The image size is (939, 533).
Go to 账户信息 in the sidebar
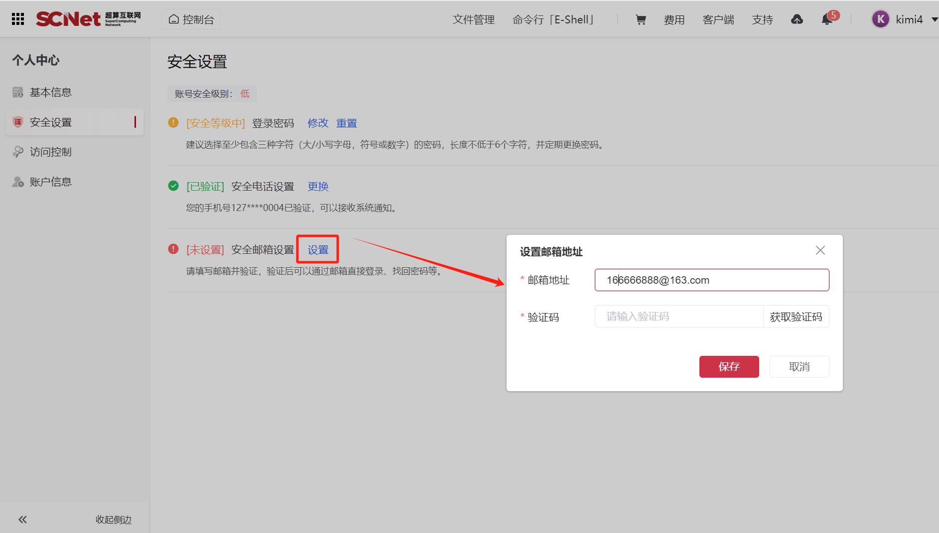[x=50, y=182]
